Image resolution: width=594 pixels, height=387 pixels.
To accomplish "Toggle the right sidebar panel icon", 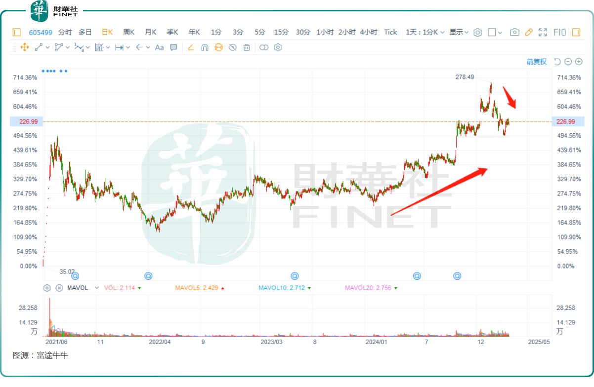I will [576, 32].
